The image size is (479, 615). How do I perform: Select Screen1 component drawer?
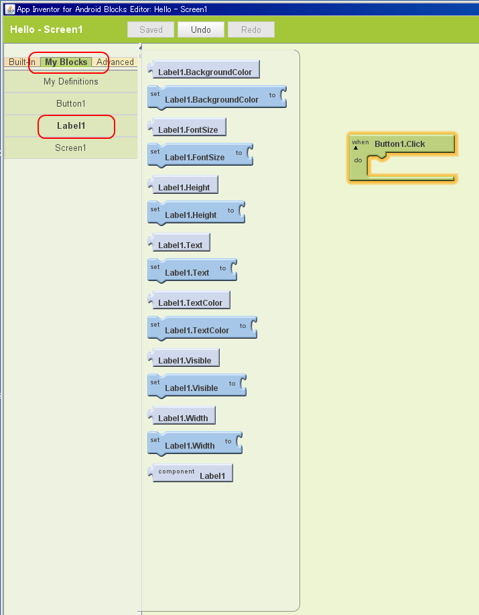(71, 148)
